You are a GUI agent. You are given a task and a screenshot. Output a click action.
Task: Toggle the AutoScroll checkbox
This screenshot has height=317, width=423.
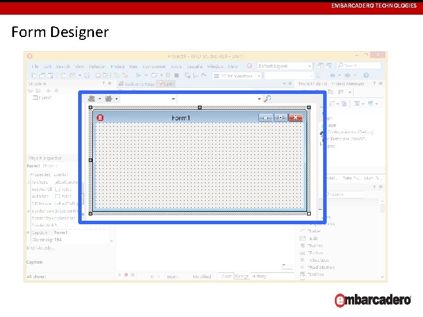click(x=58, y=189)
